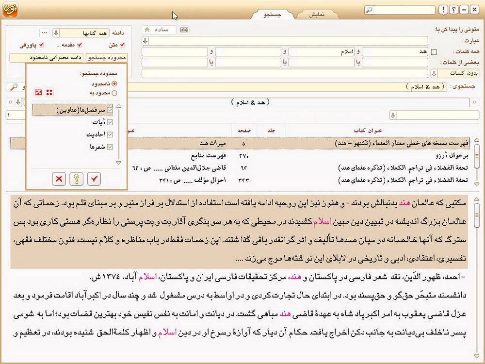Toggle the احادیث checkbox

[110, 134]
